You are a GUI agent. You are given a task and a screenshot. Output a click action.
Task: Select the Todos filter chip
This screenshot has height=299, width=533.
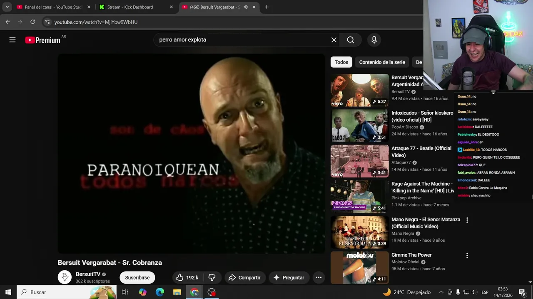click(x=341, y=62)
